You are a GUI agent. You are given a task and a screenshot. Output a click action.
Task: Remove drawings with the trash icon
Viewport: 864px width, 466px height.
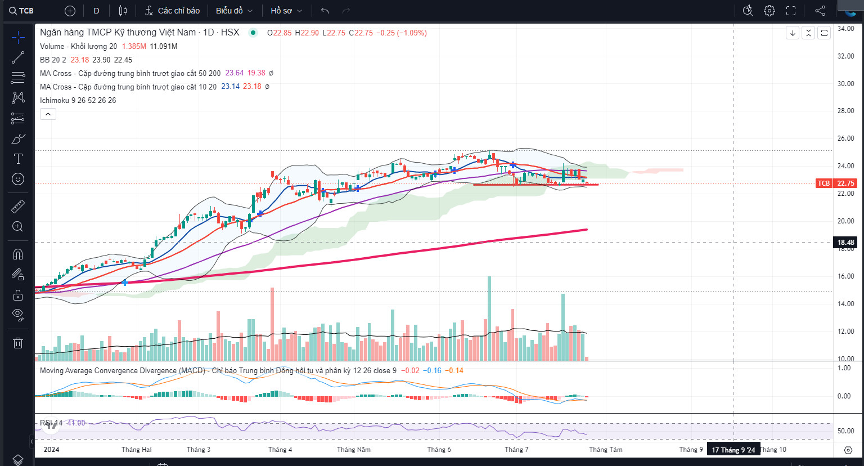tap(18, 343)
